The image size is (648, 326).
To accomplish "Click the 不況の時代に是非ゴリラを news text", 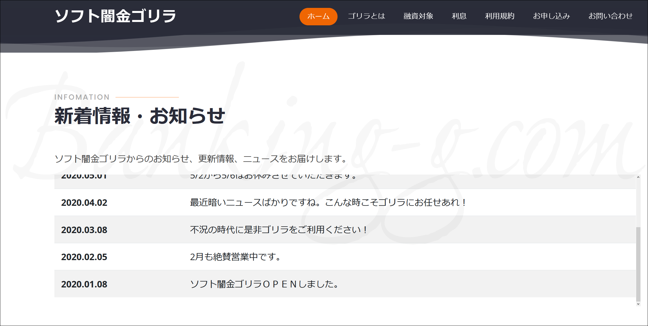I will coord(279,230).
